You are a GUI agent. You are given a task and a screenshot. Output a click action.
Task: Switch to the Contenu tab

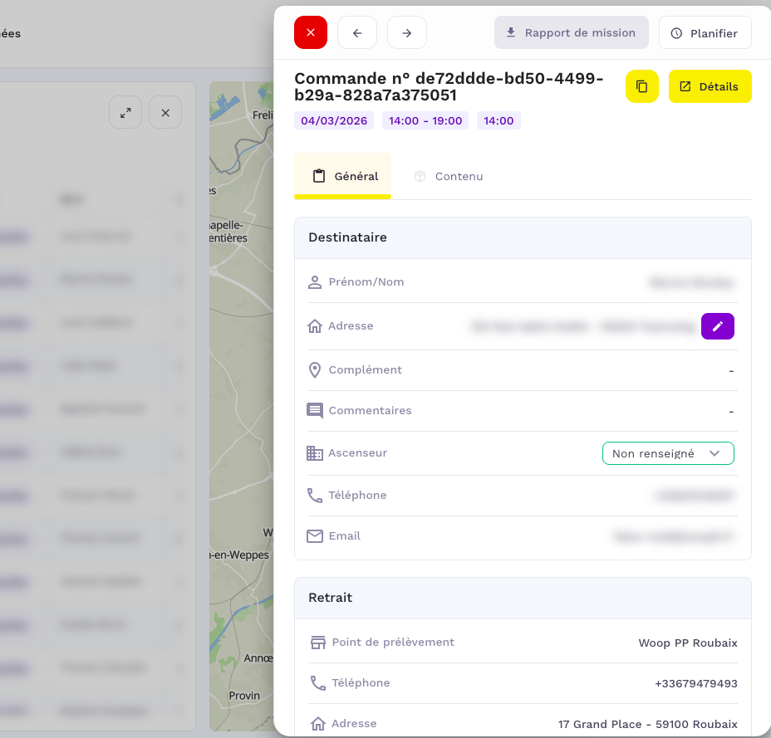[x=459, y=176]
